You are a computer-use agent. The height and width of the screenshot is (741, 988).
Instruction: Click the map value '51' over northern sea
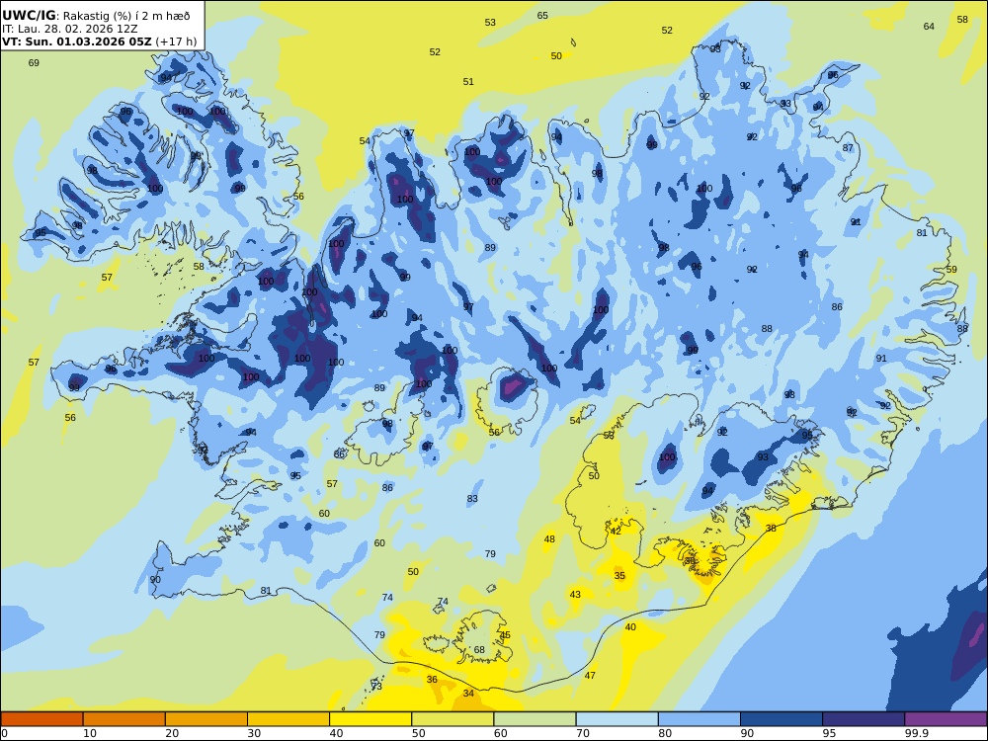pos(468,81)
